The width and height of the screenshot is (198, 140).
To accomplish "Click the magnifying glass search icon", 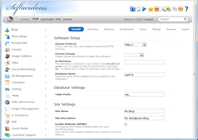I will point(185,19).
